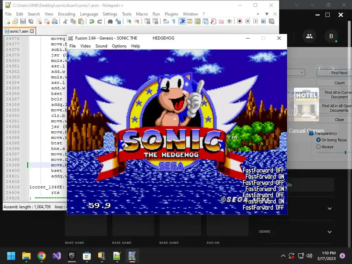Click Synchronize Vertical Scrolling icon

point(147,21)
